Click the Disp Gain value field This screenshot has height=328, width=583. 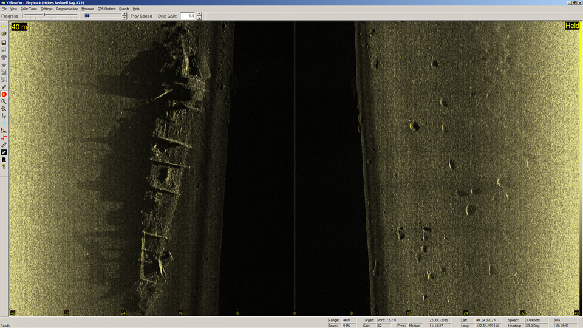pos(188,16)
